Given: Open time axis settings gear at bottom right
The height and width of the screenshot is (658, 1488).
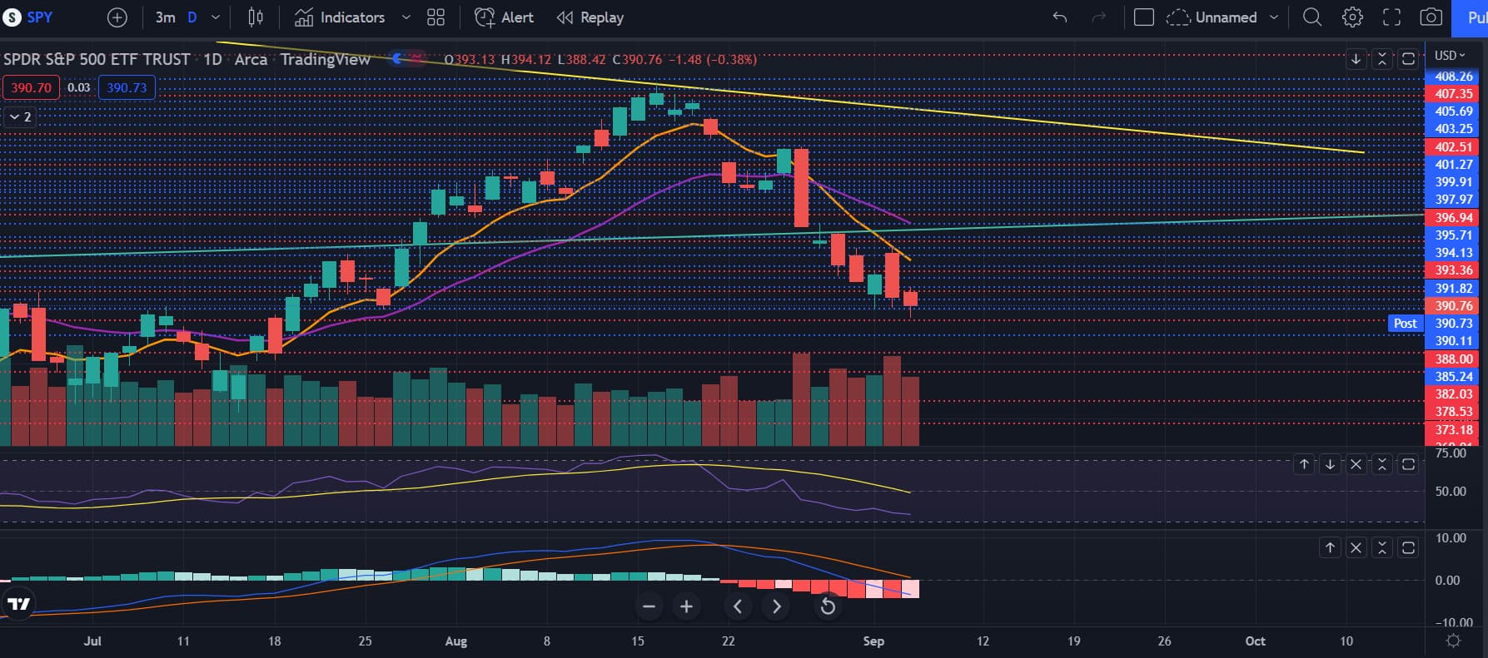Looking at the screenshot, I should (x=1454, y=641).
